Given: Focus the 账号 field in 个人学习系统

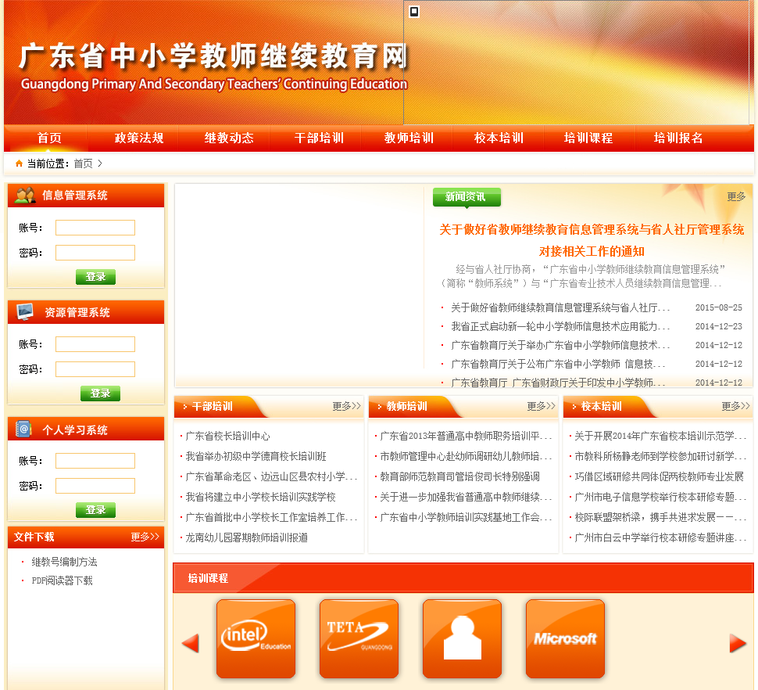Looking at the screenshot, I should (x=95, y=461).
